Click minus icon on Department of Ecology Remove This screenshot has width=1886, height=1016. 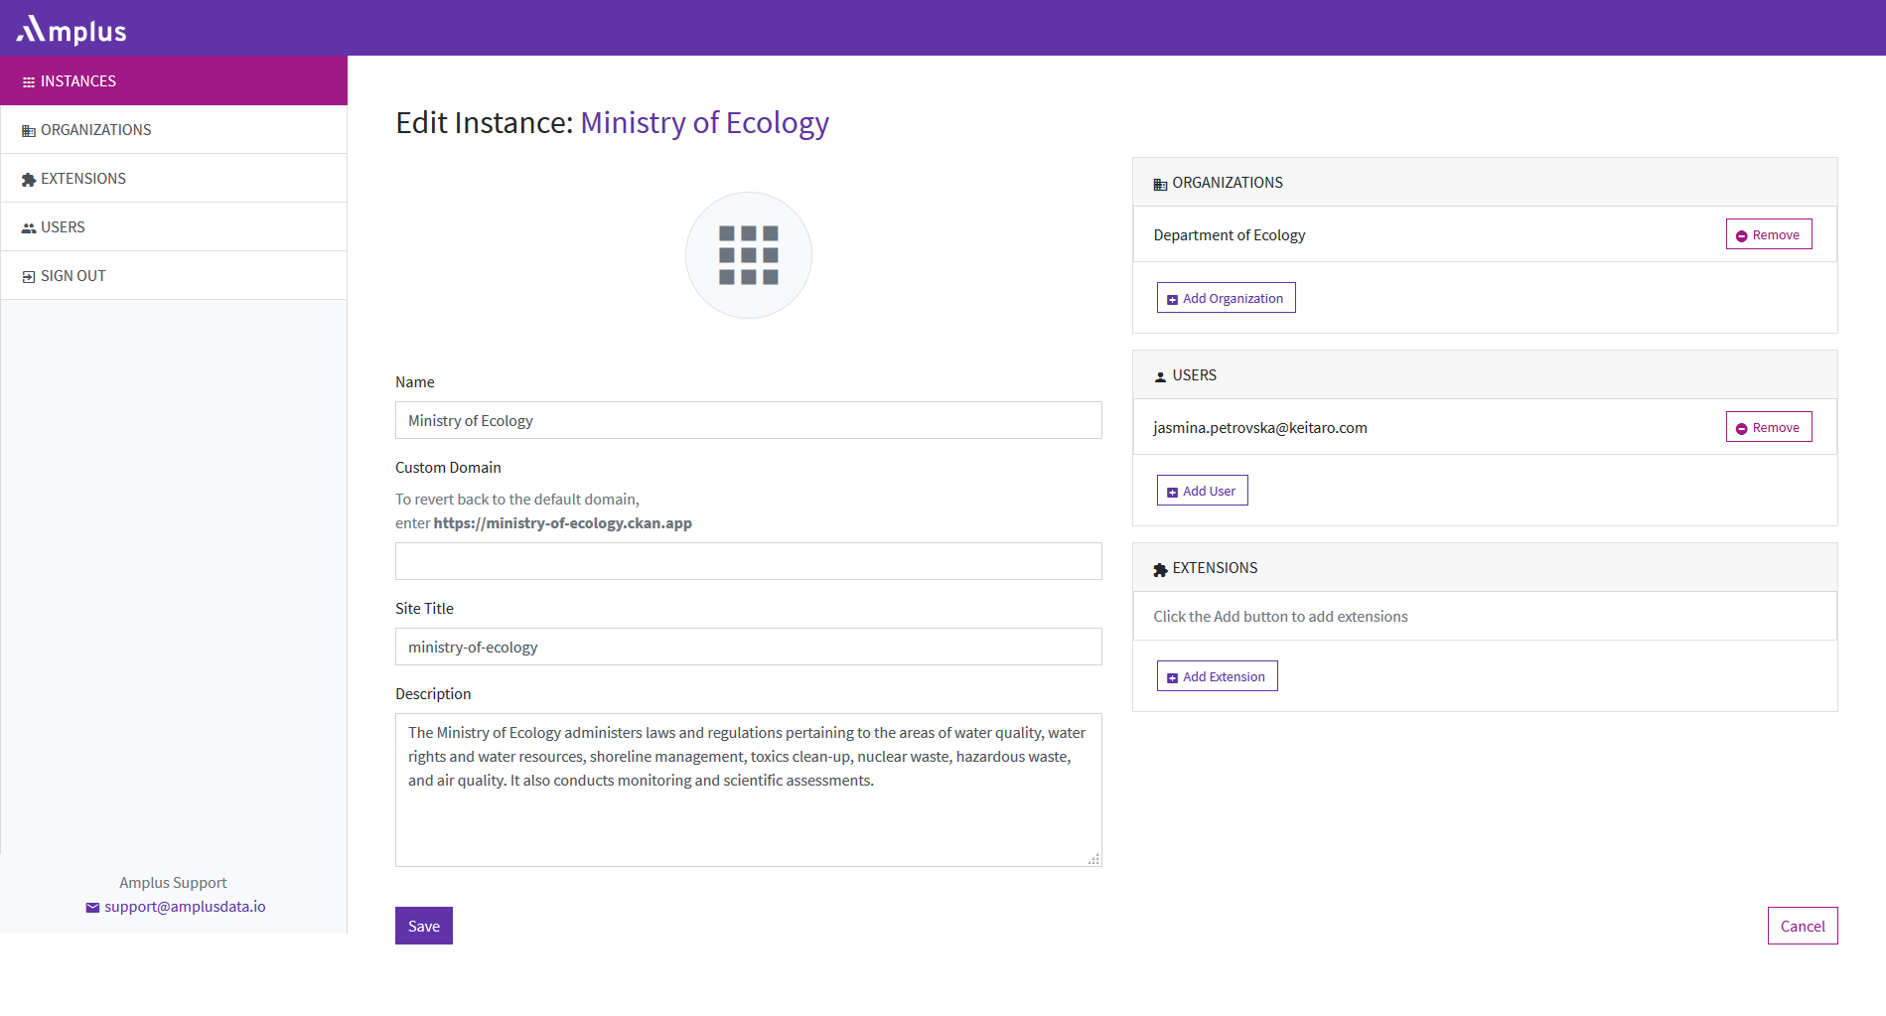(x=1741, y=235)
